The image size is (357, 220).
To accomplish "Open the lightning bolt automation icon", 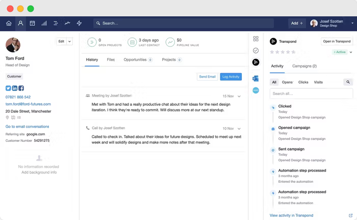I will (79, 23).
